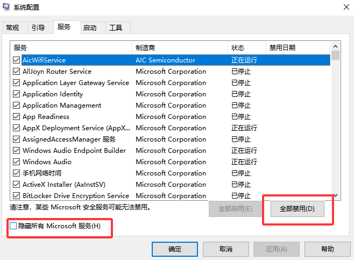This screenshot has width=354, height=260.
Task: Click the 全部启用(E) button
Action: [235, 209]
